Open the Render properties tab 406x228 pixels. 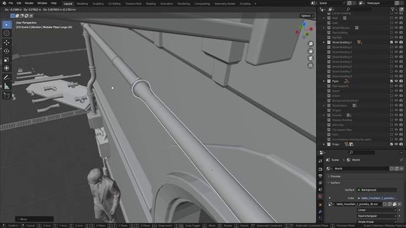tap(320, 169)
